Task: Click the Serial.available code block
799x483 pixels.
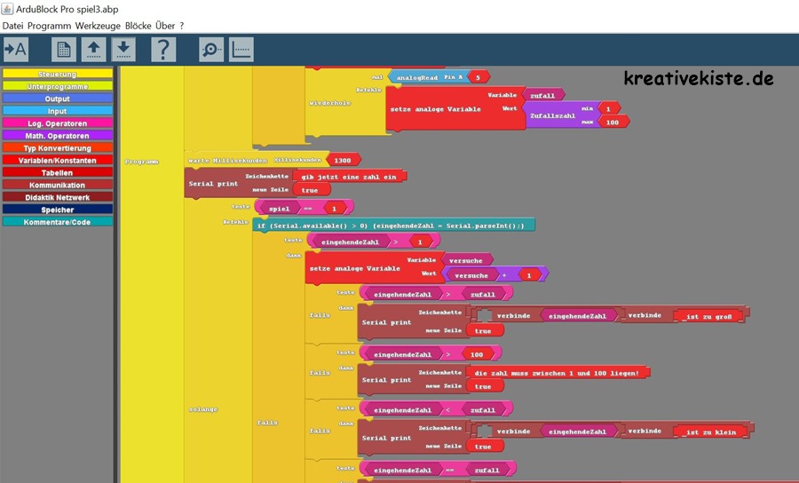Action: pyautogui.click(x=393, y=226)
